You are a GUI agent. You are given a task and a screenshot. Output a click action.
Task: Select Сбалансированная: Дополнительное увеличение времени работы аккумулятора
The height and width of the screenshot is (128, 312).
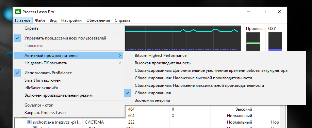tap(214, 70)
